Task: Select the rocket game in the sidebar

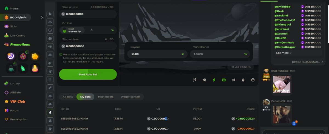Action: [50, 112]
